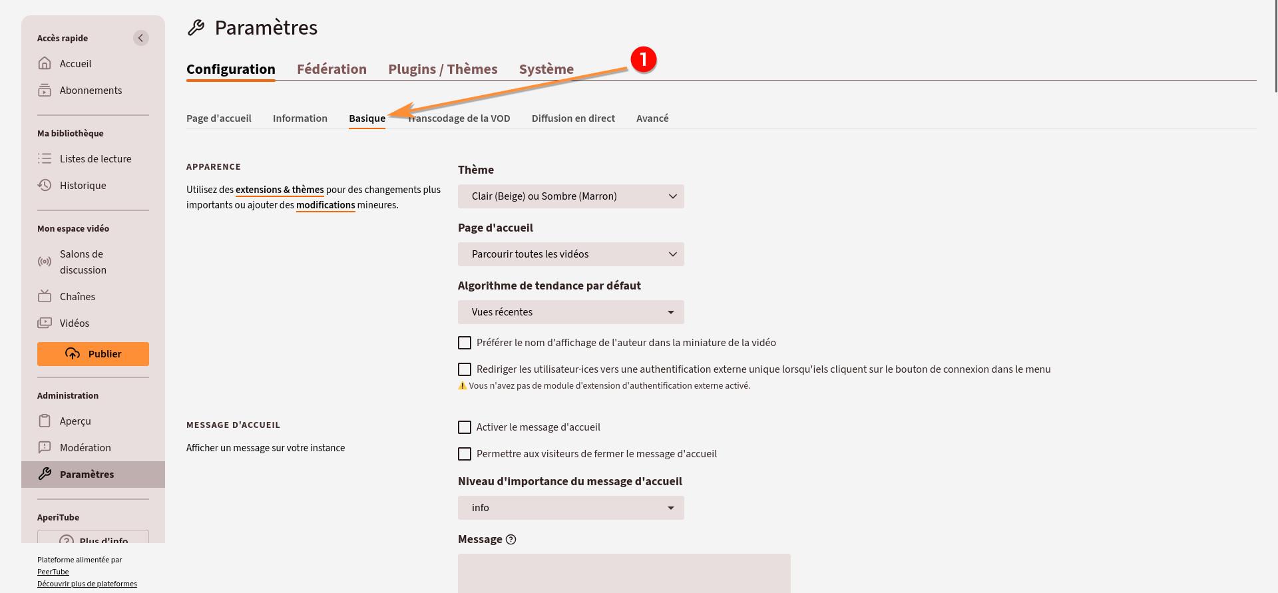
Task: Click the Modération flag icon
Action: (x=45, y=447)
